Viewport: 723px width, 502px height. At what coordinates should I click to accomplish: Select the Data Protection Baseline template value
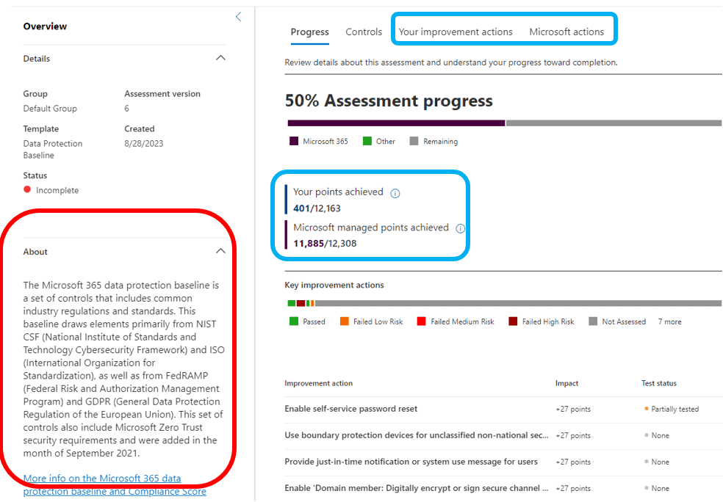click(x=53, y=149)
